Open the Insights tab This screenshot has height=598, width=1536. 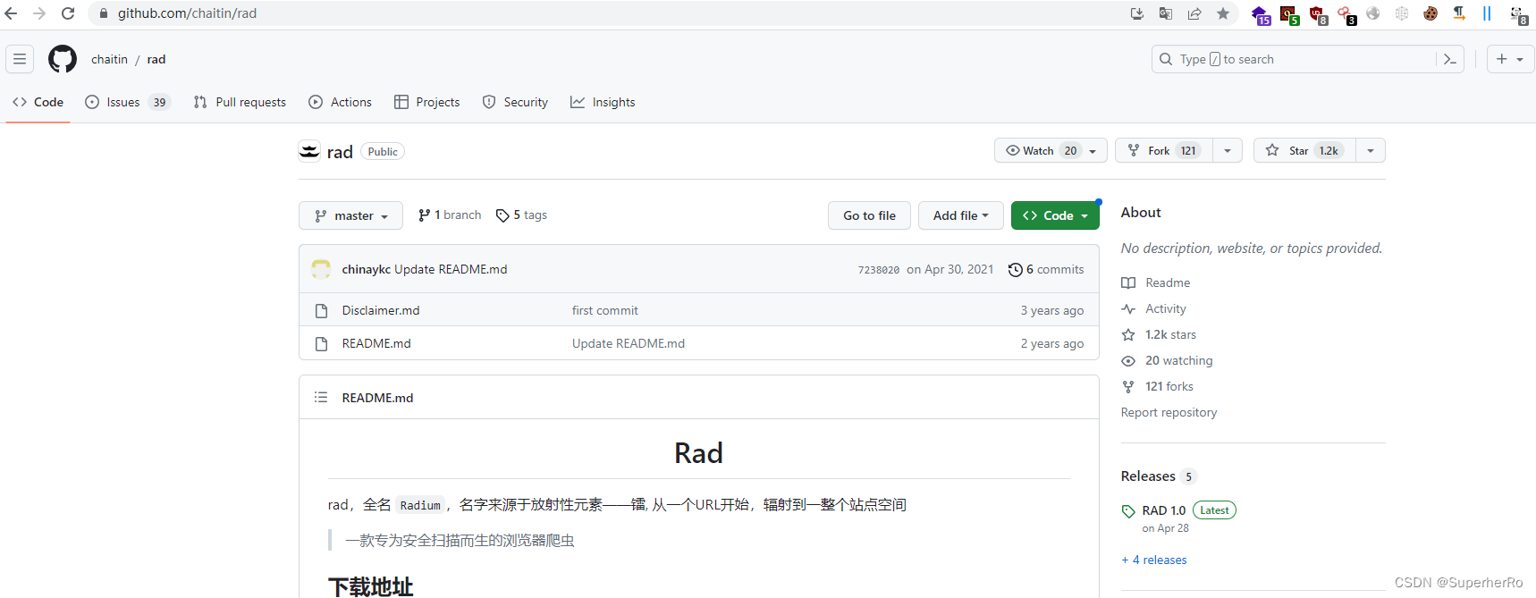[603, 102]
